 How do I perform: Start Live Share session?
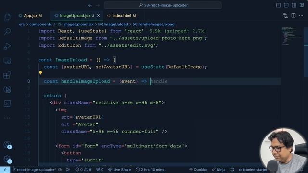(x=120, y=170)
